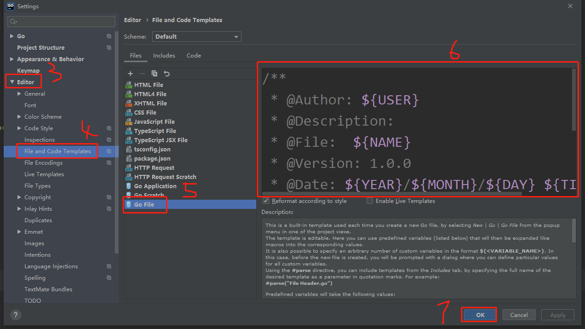Click the Go Application gopher icon

[x=129, y=186]
